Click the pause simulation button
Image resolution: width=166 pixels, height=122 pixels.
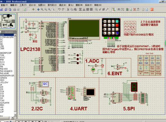click(x=33, y=121)
